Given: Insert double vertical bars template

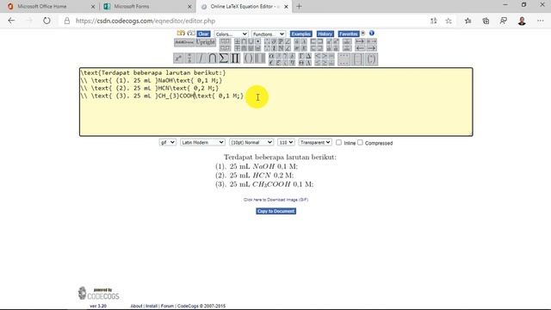Looking at the screenshot, I should point(260,58).
